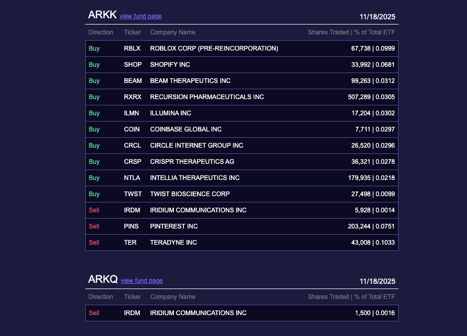Select the Coinbase Global Inc company name
467x336 pixels.
tap(185, 129)
